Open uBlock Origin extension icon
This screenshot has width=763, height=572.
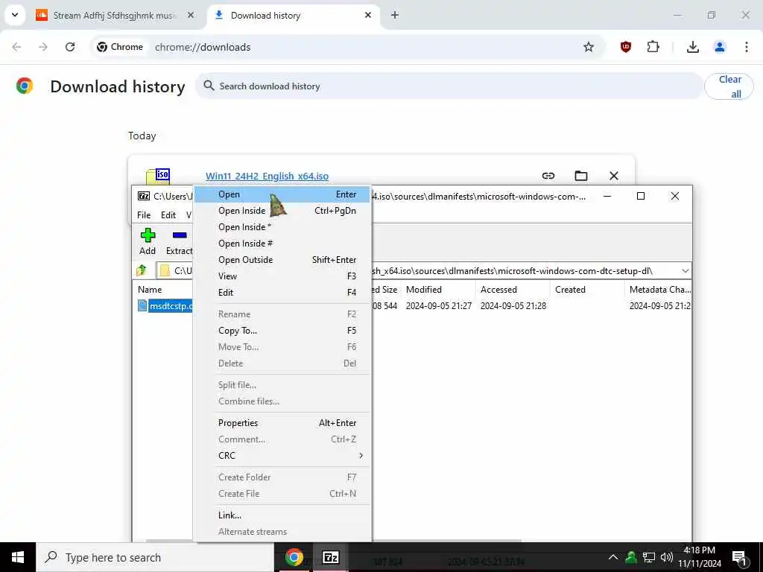[626, 47]
